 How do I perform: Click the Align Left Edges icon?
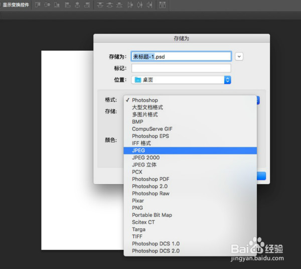tap(67, 5)
